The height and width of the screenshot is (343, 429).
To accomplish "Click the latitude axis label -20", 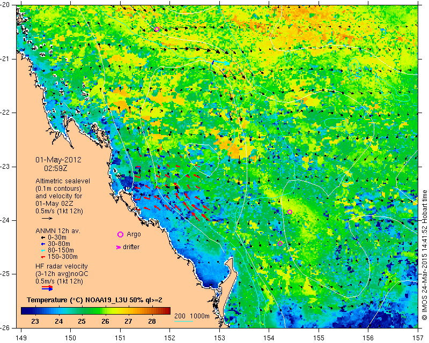I will point(5,5).
